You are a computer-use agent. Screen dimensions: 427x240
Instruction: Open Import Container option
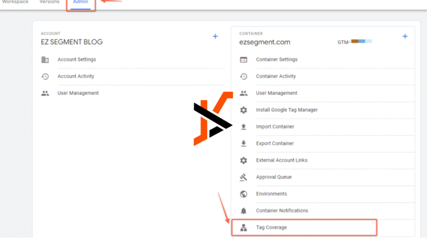[275, 127]
